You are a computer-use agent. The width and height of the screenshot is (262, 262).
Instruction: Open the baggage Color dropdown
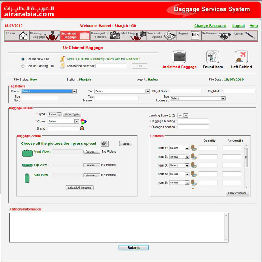tap(77, 121)
